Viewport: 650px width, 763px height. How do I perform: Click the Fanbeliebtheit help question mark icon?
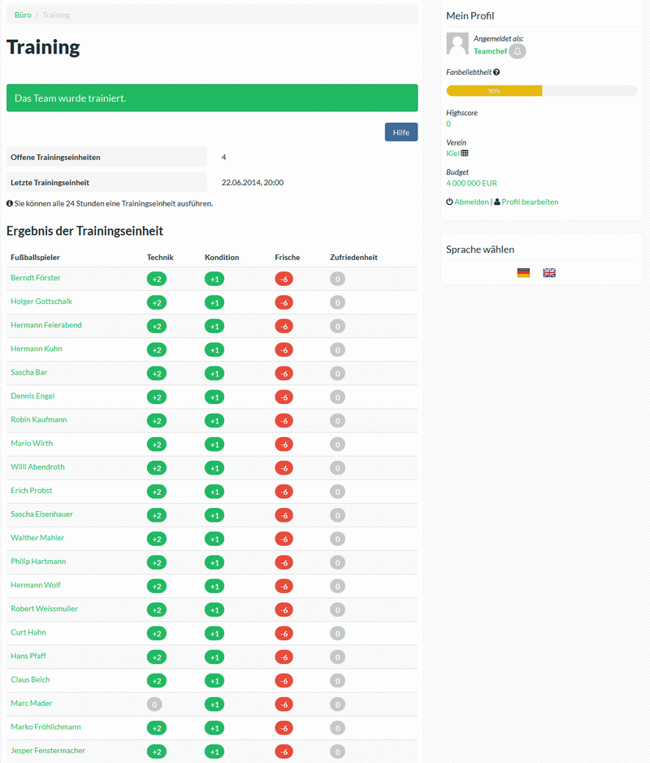[496, 72]
